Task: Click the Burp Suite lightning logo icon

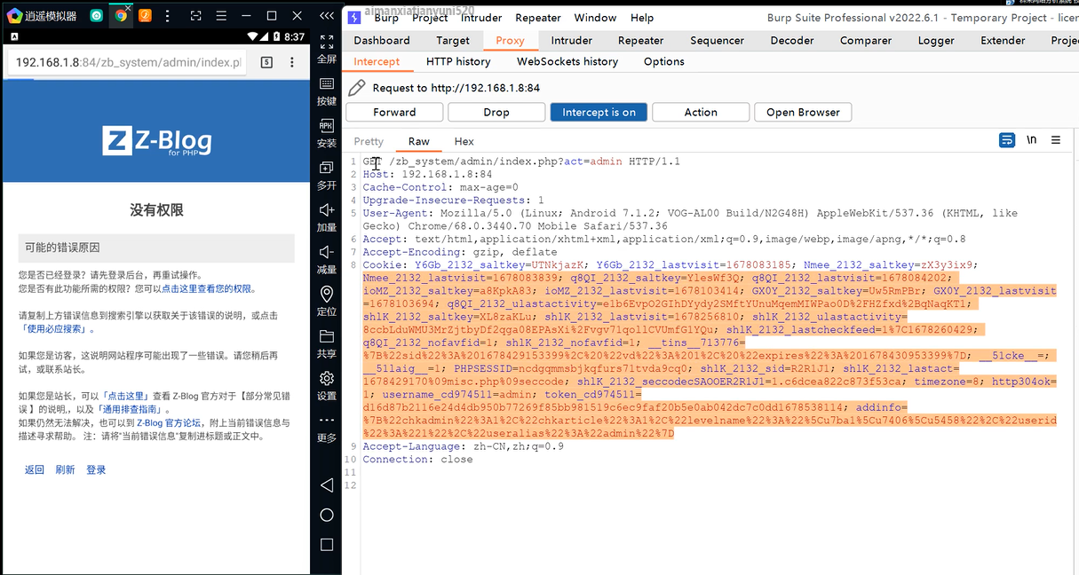Action: click(x=354, y=18)
